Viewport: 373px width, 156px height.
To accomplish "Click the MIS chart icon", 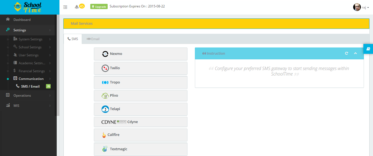I will coord(8,105).
